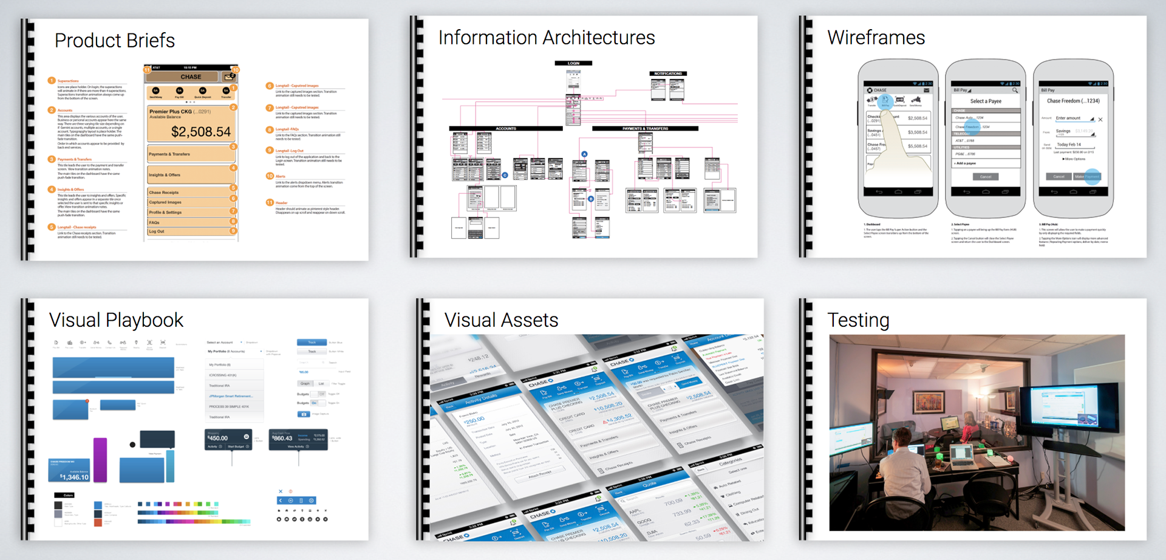
Task: Click the blue Track button
Action: (x=312, y=343)
